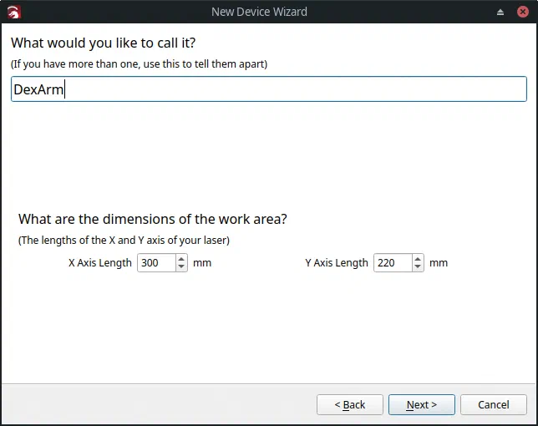This screenshot has width=538, height=426.
Task: Click the LightBurn app icon in title bar
Action: [14, 13]
